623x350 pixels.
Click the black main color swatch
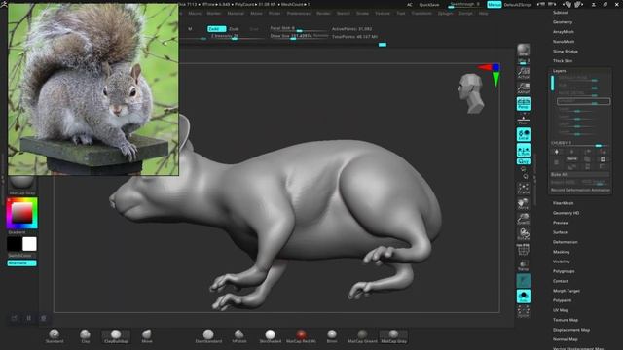click(x=15, y=244)
